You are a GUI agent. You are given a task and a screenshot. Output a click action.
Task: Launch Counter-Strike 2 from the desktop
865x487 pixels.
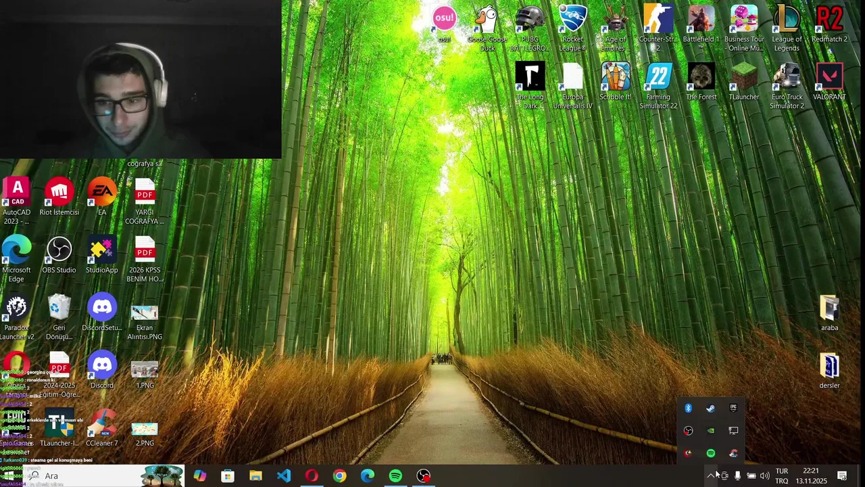658,29
